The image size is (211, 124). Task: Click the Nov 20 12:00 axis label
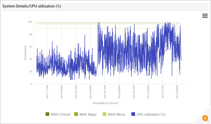tap(134, 92)
